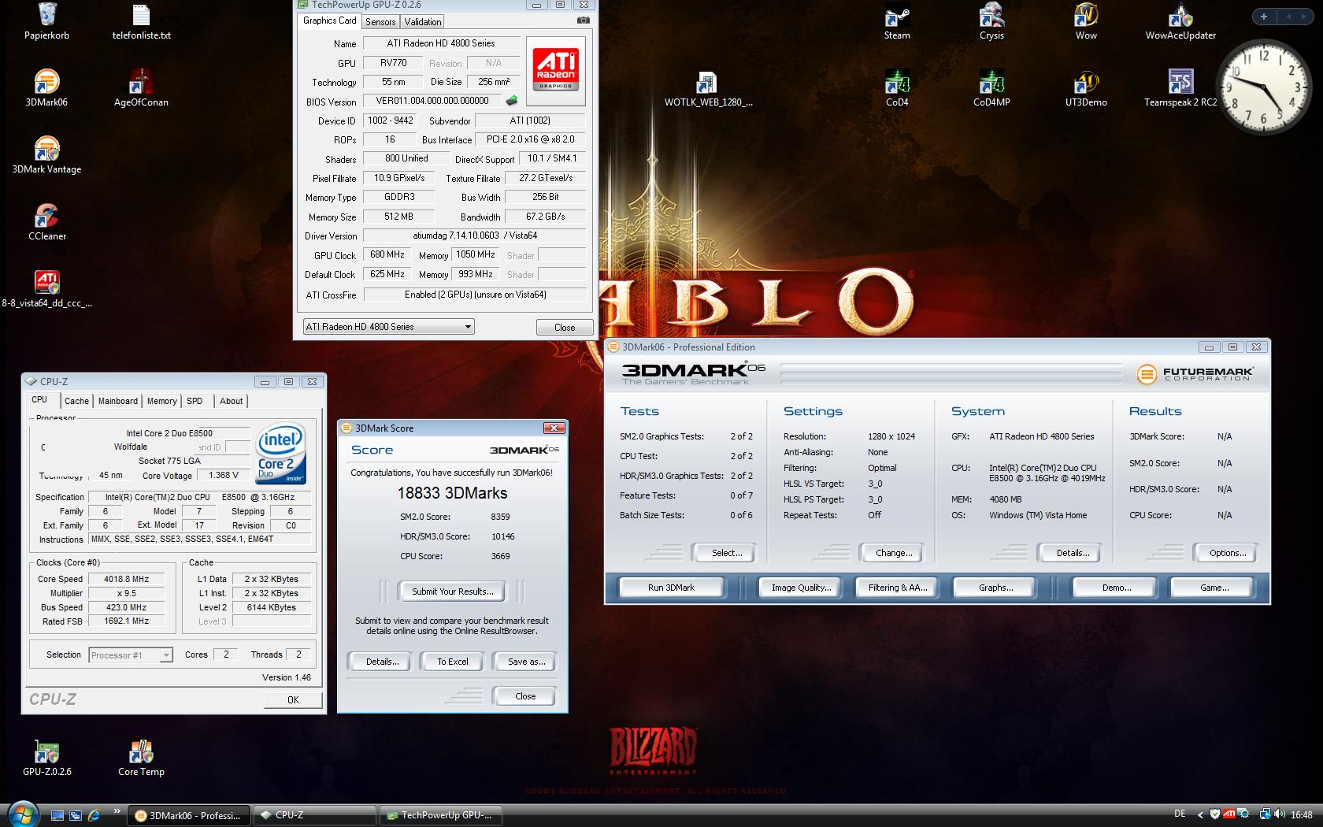Image resolution: width=1323 pixels, height=827 pixels.
Task: Open the Memory tab in CPU-Z
Action: coord(162,401)
